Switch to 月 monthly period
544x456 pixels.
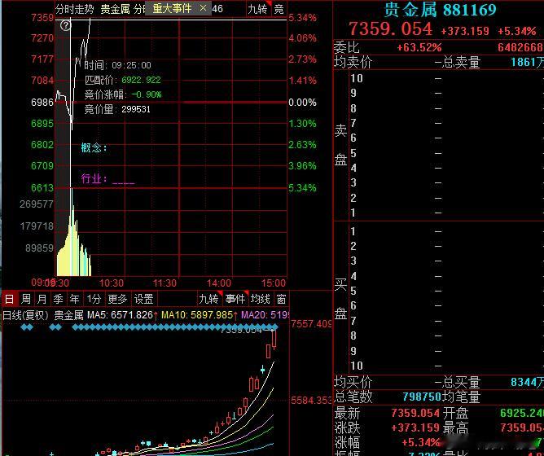pos(42,299)
